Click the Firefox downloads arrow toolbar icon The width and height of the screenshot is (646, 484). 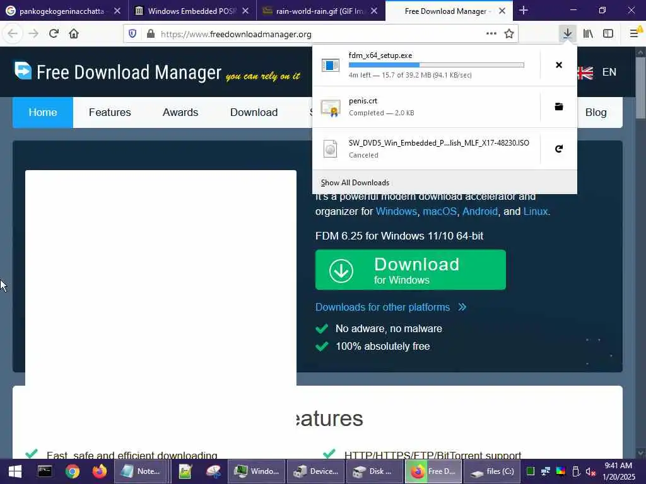567,34
